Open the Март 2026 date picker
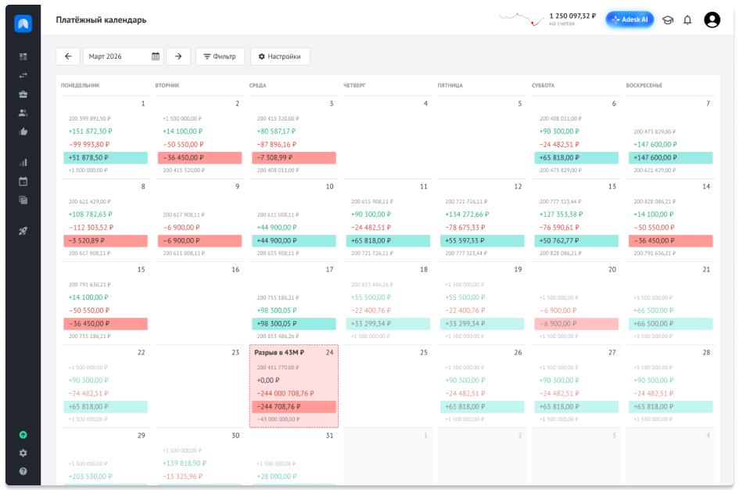The image size is (739, 490). [124, 56]
